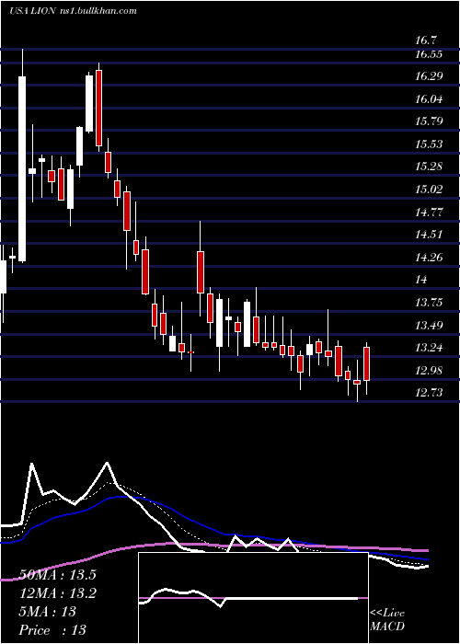The height and width of the screenshot is (644, 460).
Task: Click the 13.75 price axis label
Action: pyautogui.click(x=429, y=303)
